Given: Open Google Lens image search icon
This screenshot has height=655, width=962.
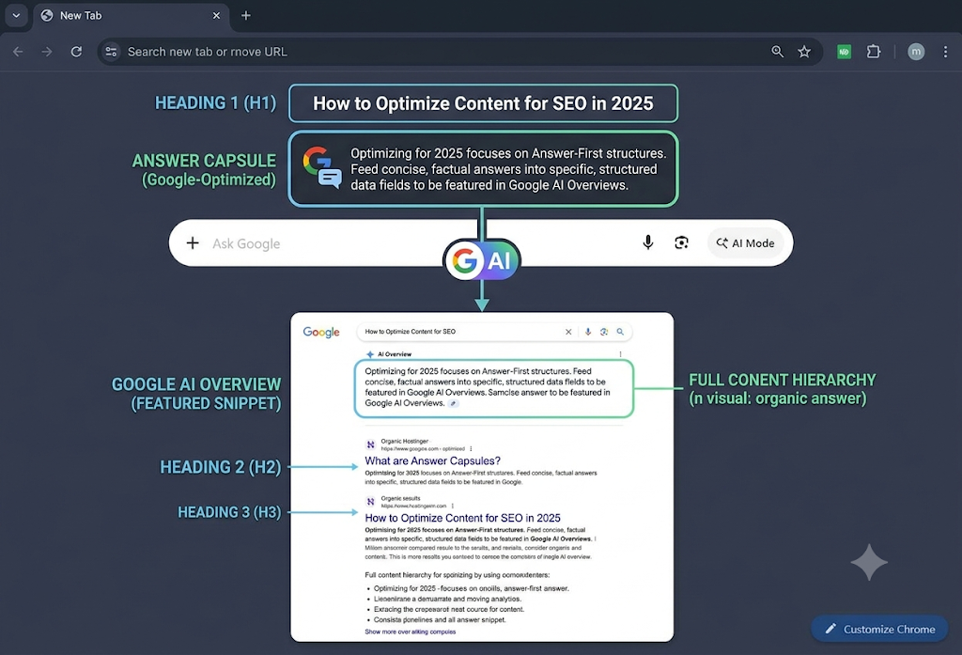Looking at the screenshot, I should (681, 243).
